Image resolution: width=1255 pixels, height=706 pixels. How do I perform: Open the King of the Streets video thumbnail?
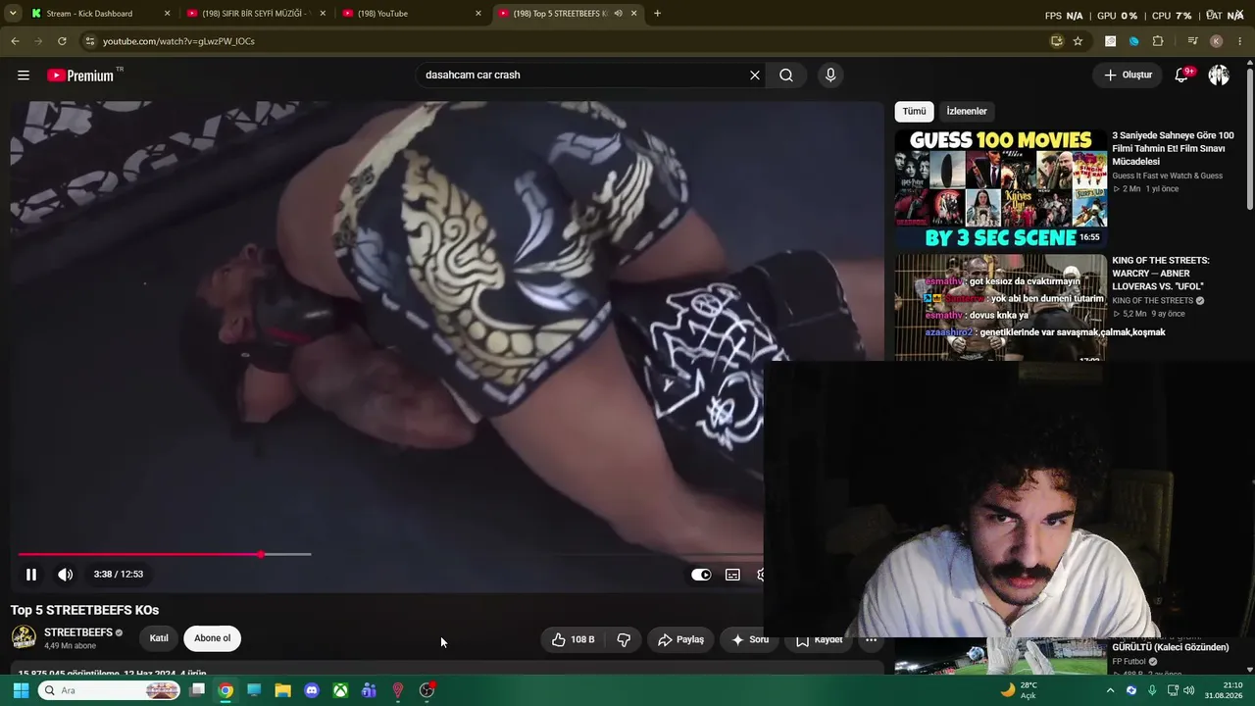click(1000, 308)
